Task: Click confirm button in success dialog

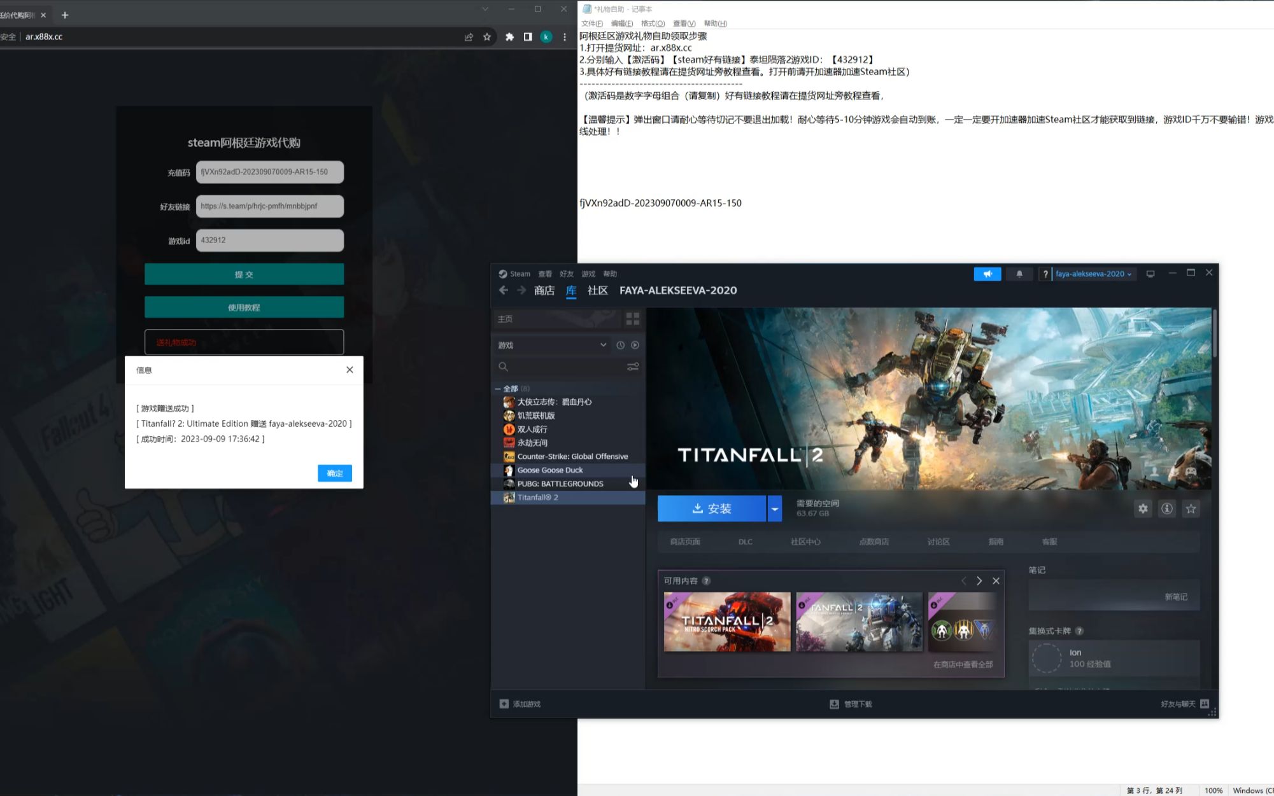Action: [x=335, y=473]
